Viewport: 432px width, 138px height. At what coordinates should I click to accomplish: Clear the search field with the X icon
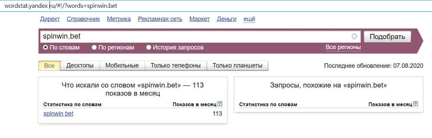click(x=354, y=37)
